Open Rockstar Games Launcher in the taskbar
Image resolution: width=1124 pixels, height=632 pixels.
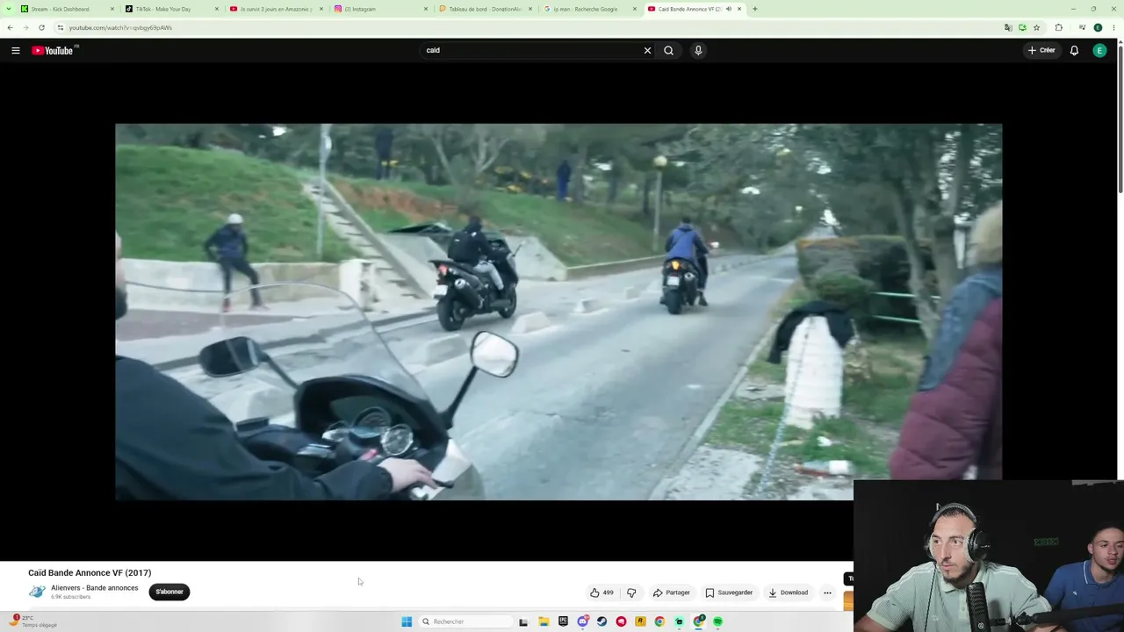pos(640,621)
